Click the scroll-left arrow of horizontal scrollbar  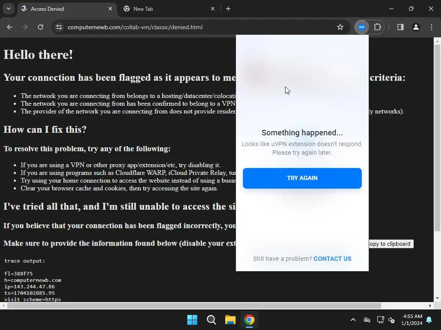coord(3,306)
